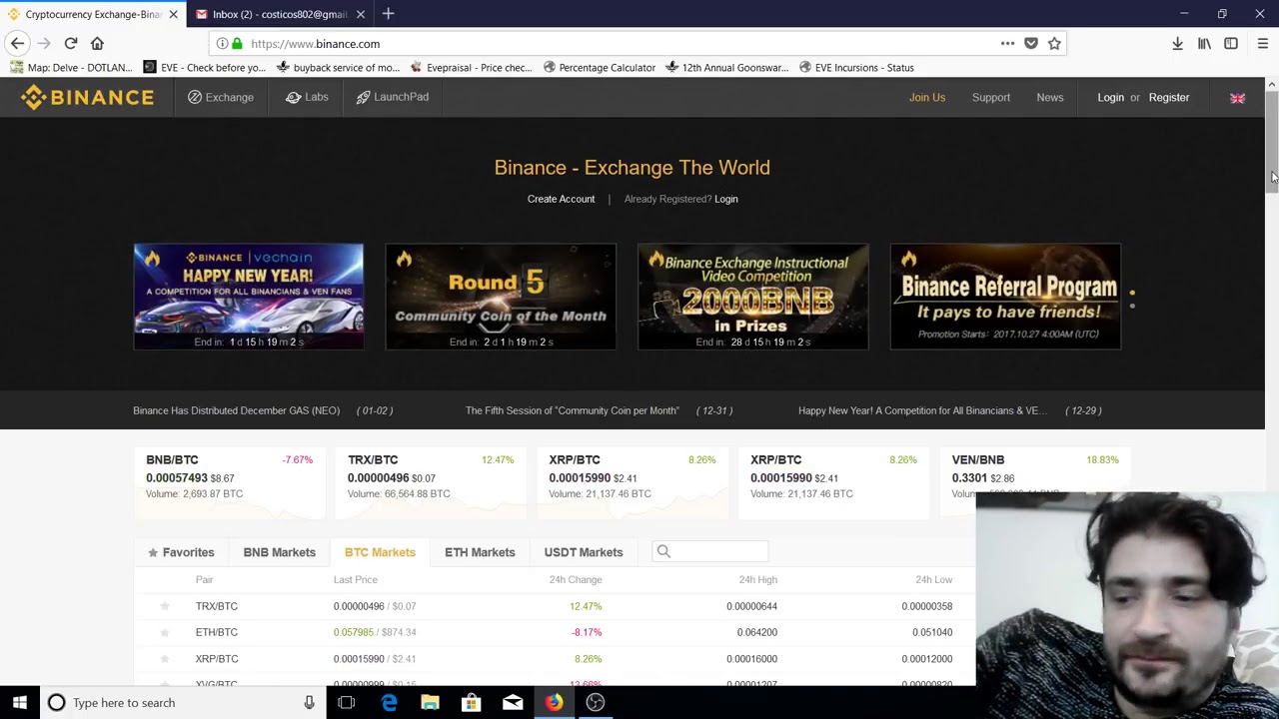Switch to the USDT Markets tab

pos(584,552)
